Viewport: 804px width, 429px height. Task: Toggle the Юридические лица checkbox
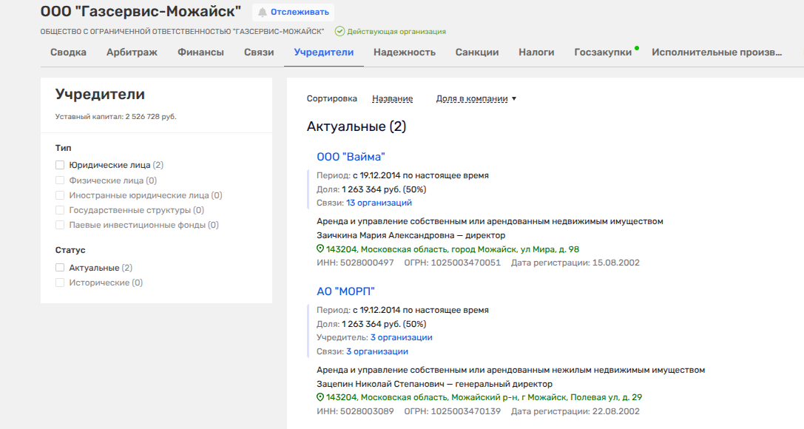(x=60, y=165)
